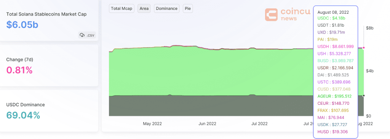This screenshot has width=390, height=139.
Task: Open the Dominance chart tab
Action: [167, 8]
